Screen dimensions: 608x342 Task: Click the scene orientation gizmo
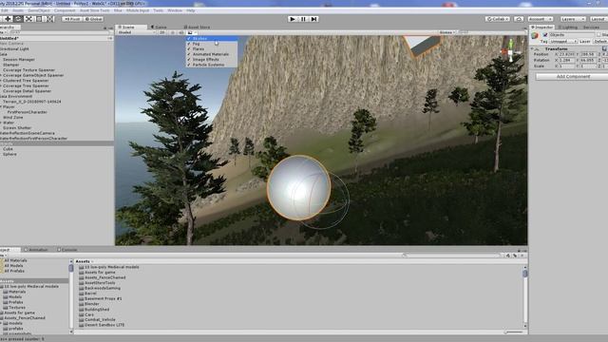tap(511, 50)
